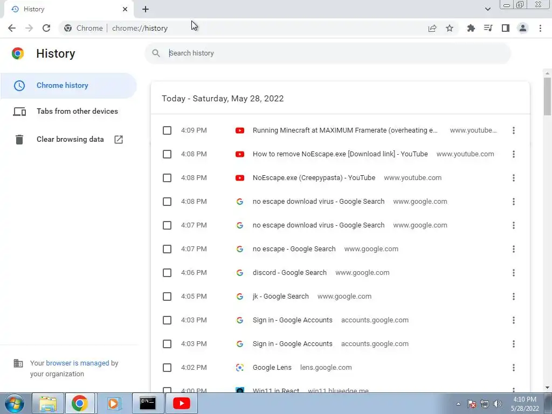Bookmark this tab with the star icon
The width and height of the screenshot is (552, 414).
pyautogui.click(x=450, y=28)
